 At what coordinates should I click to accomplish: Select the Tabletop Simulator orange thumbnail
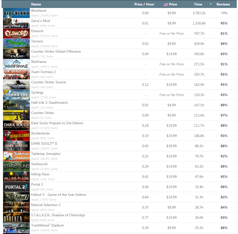pyautogui.click(x=17, y=156)
